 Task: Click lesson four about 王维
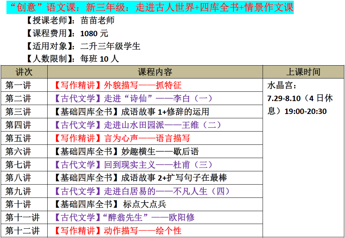[x=138, y=125]
